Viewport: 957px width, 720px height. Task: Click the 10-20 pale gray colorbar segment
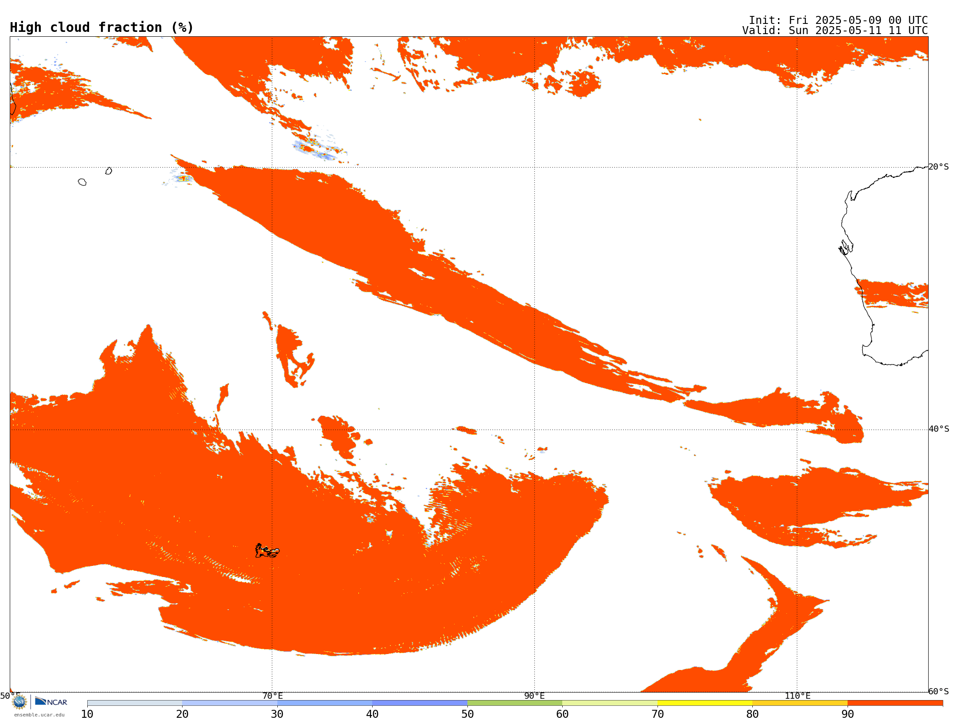point(135,703)
